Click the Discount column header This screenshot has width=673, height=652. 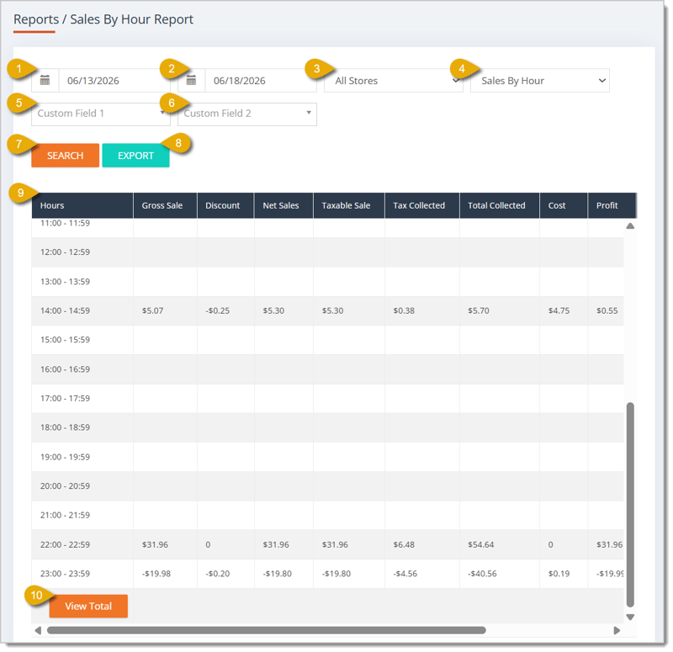point(225,205)
